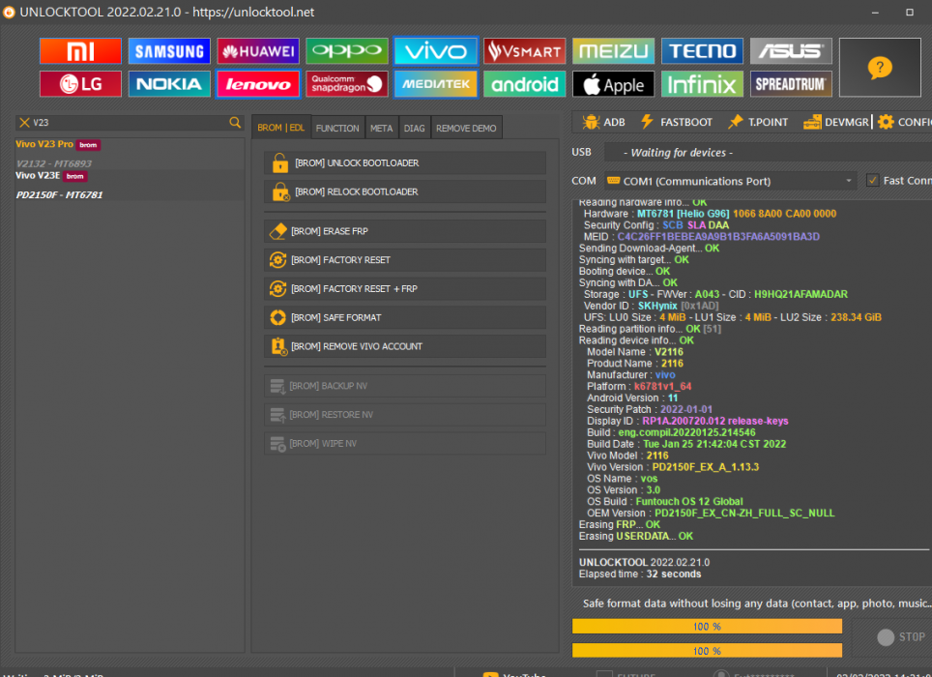Click the MEID value in the log
This screenshot has width=932, height=677.
718,237
